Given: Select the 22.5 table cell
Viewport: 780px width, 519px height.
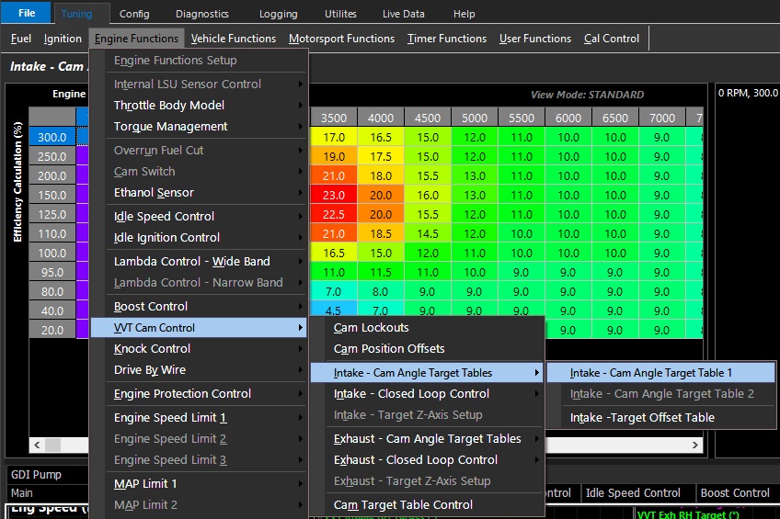Looking at the screenshot, I should [x=334, y=215].
